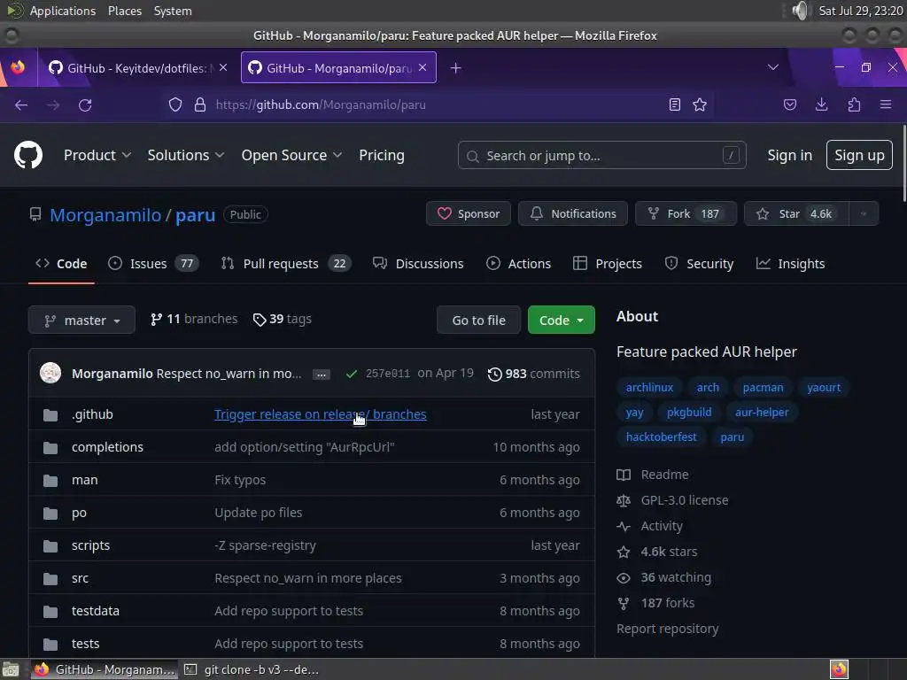Viewport: 907px width, 680px height.
Task: Open the list all tabs chevron
Action: (x=772, y=67)
